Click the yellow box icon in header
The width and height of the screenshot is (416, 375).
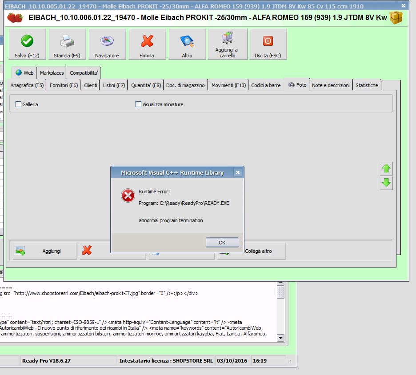(x=396, y=18)
